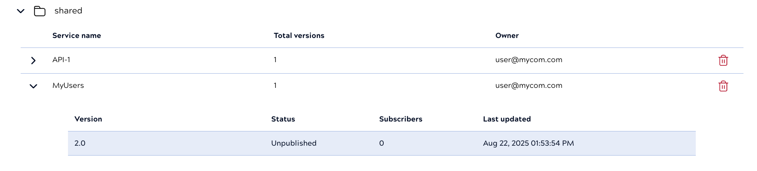This screenshot has height=171, width=757.
Task: Click the shared folder icon
Action: [x=40, y=11]
